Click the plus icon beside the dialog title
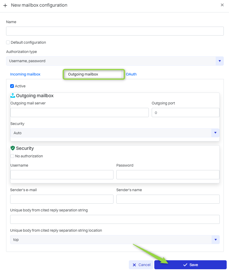This screenshot has height=273, width=229. (5, 5)
